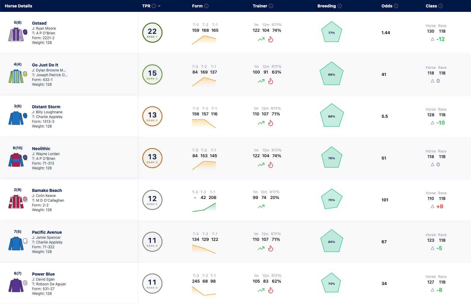The height and width of the screenshot is (304, 471).
Task: Open the Distant Storm horse link
Action: (x=46, y=107)
